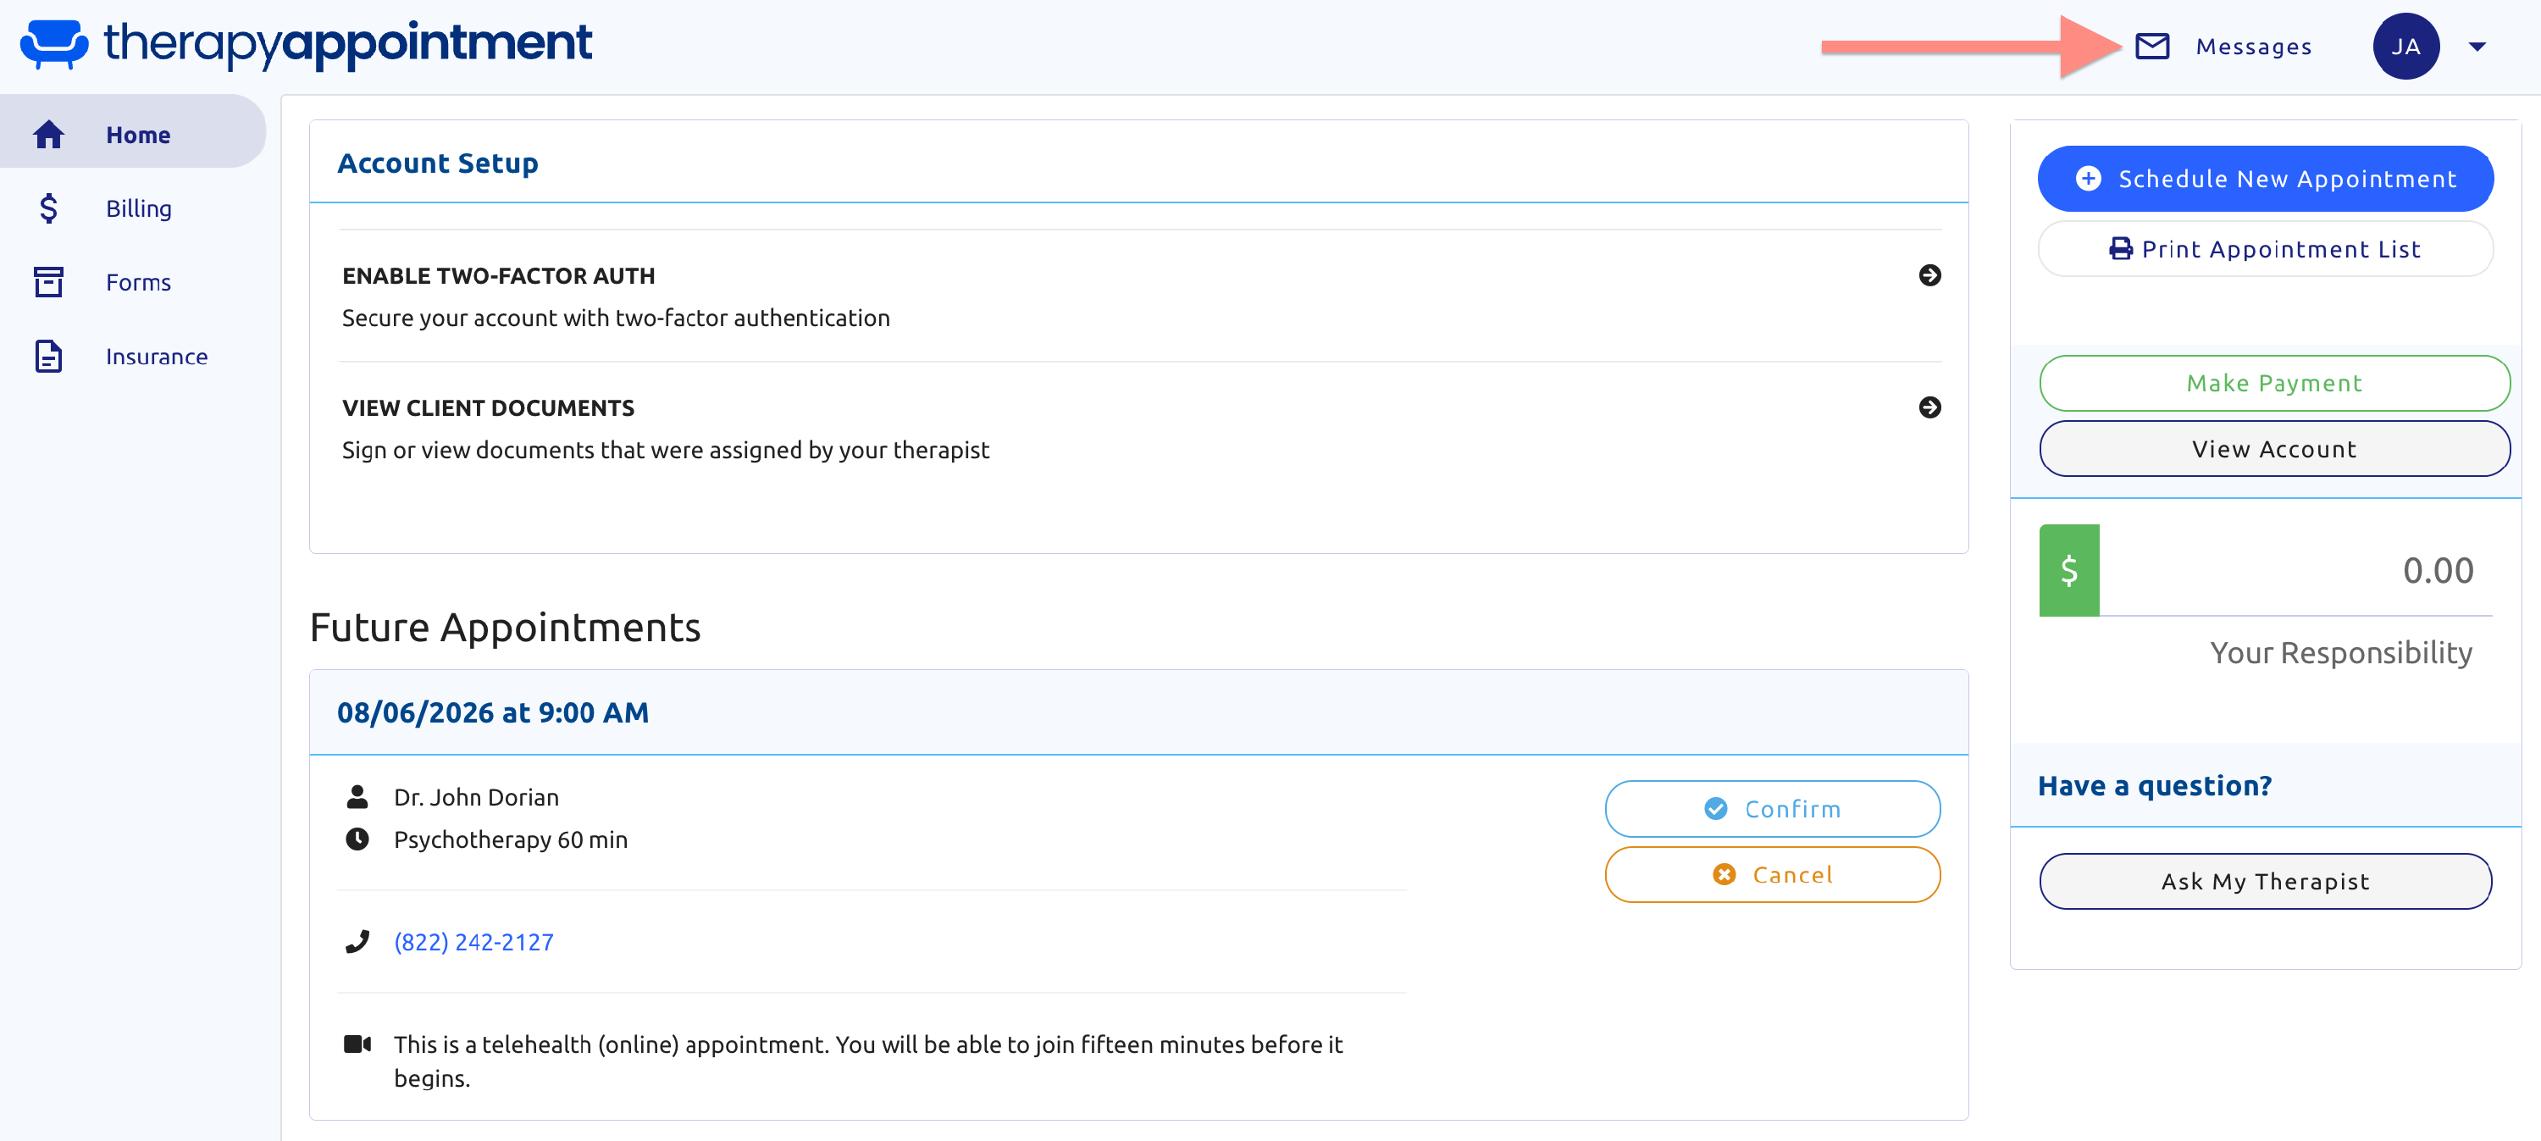2541x1141 pixels.
Task: Click the Account Setup heading
Action: click(x=437, y=163)
